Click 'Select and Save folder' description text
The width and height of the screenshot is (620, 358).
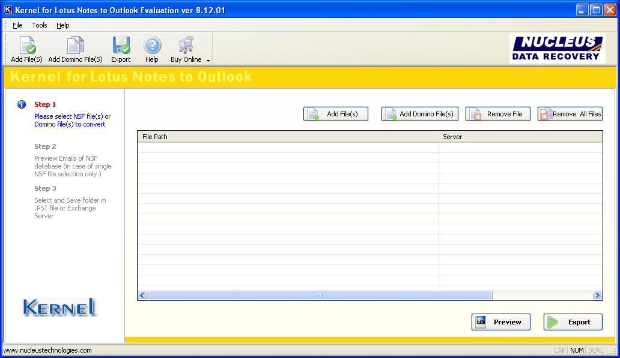pyautogui.click(x=70, y=209)
